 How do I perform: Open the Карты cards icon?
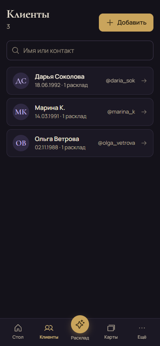tap(111, 328)
